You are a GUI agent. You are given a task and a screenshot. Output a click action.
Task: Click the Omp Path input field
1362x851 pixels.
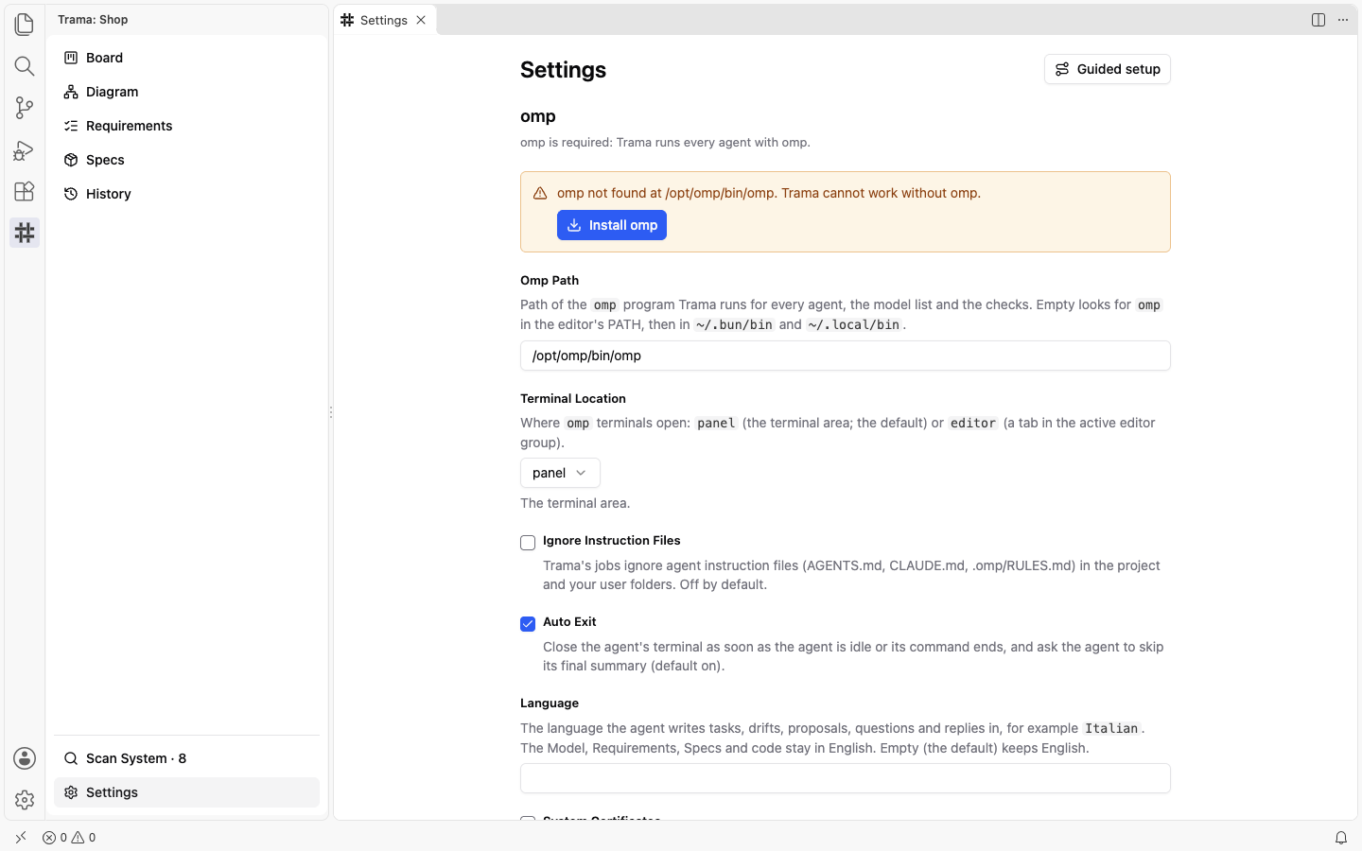[846, 356]
